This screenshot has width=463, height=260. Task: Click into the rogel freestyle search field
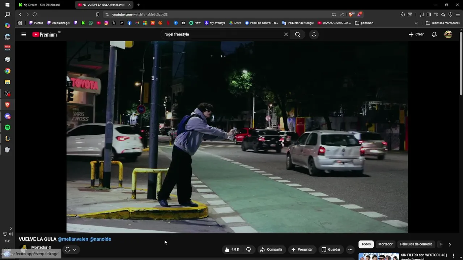point(221,34)
